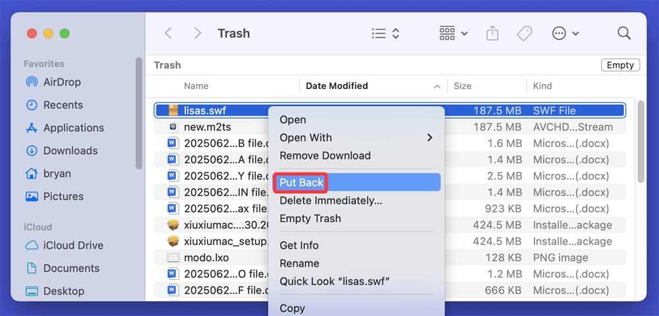Viewport: 659px width, 316px height.
Task: Click the Trash window title
Action: click(x=234, y=34)
